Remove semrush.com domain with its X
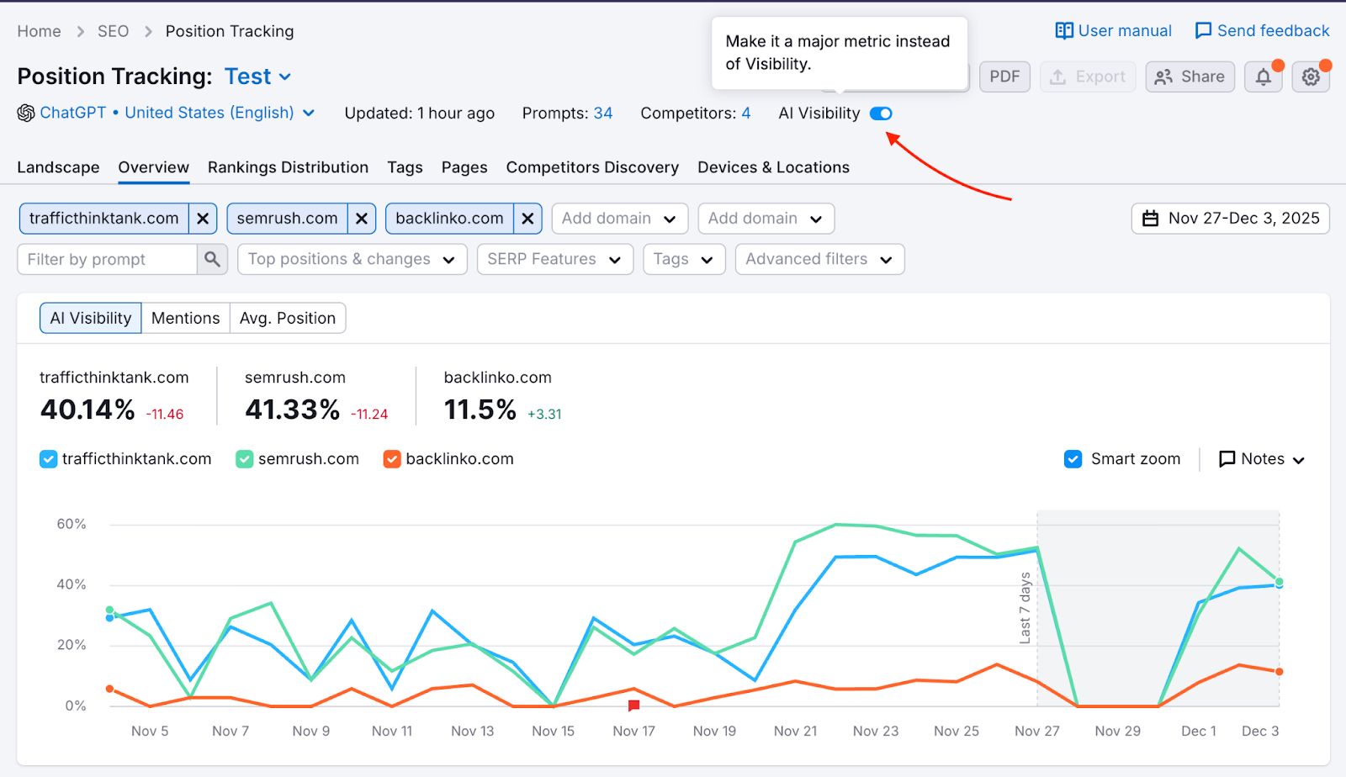The height and width of the screenshot is (777, 1346). [x=361, y=219]
